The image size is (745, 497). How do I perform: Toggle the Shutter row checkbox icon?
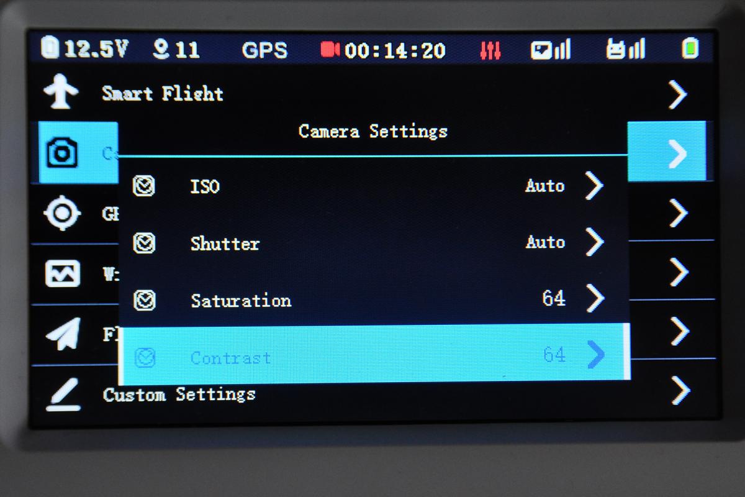(x=144, y=242)
